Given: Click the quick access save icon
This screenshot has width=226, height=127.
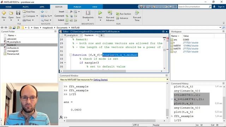Looking at the screenshot, I should 141,7.
